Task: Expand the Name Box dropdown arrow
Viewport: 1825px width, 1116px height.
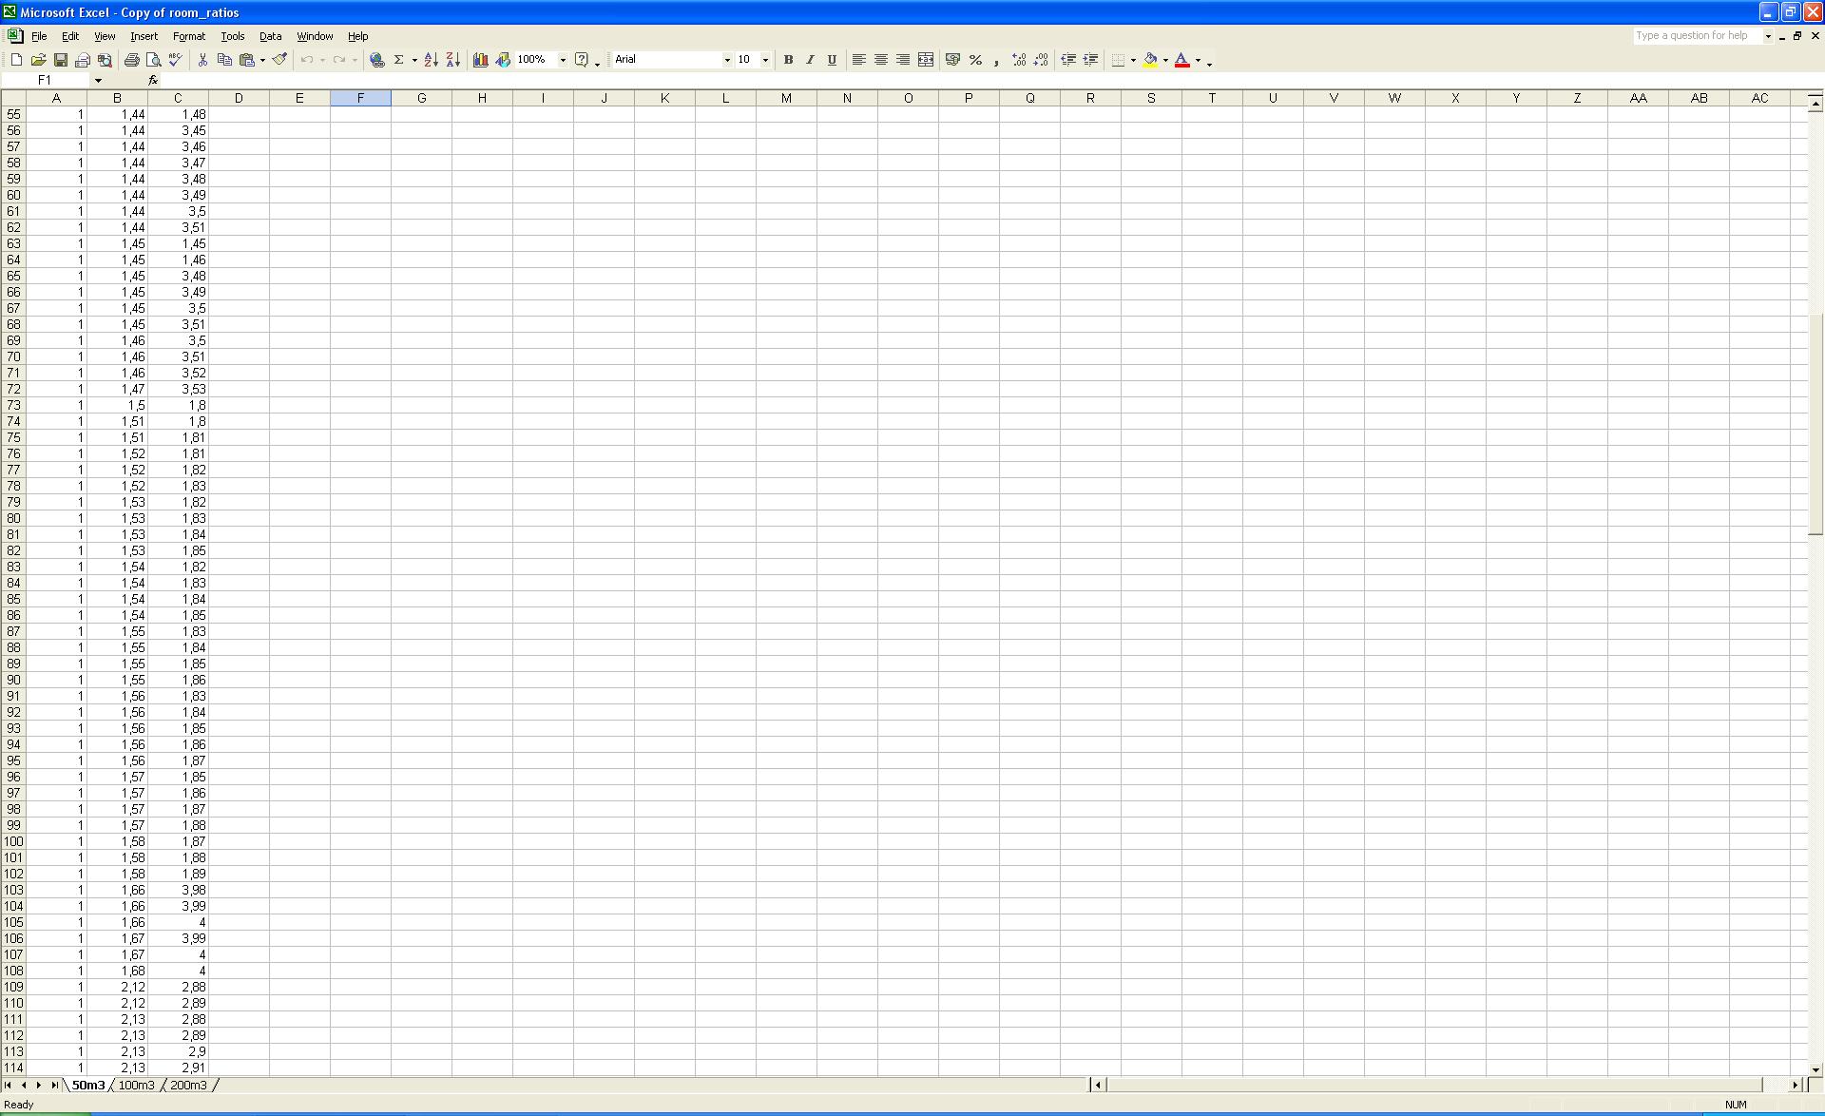Action: click(x=98, y=81)
